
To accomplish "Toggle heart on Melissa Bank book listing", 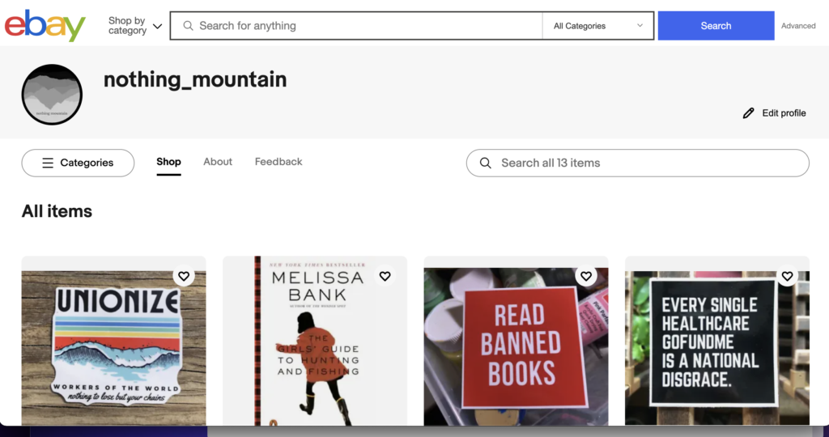I will (x=385, y=276).
